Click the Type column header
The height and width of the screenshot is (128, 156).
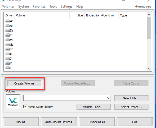point(132,15)
